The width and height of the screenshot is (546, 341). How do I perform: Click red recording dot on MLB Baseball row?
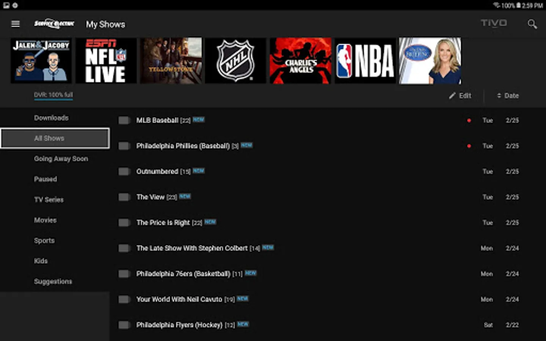[x=469, y=120]
